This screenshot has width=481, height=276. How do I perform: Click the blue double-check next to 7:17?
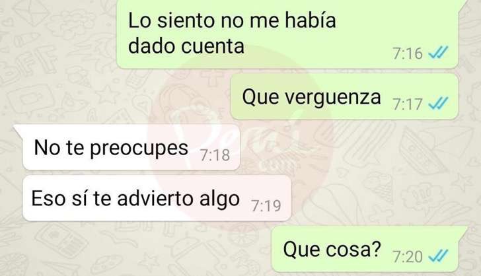(438, 104)
